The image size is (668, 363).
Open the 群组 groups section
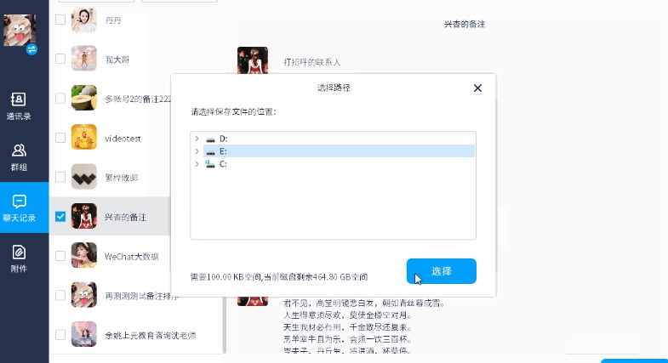click(x=19, y=157)
